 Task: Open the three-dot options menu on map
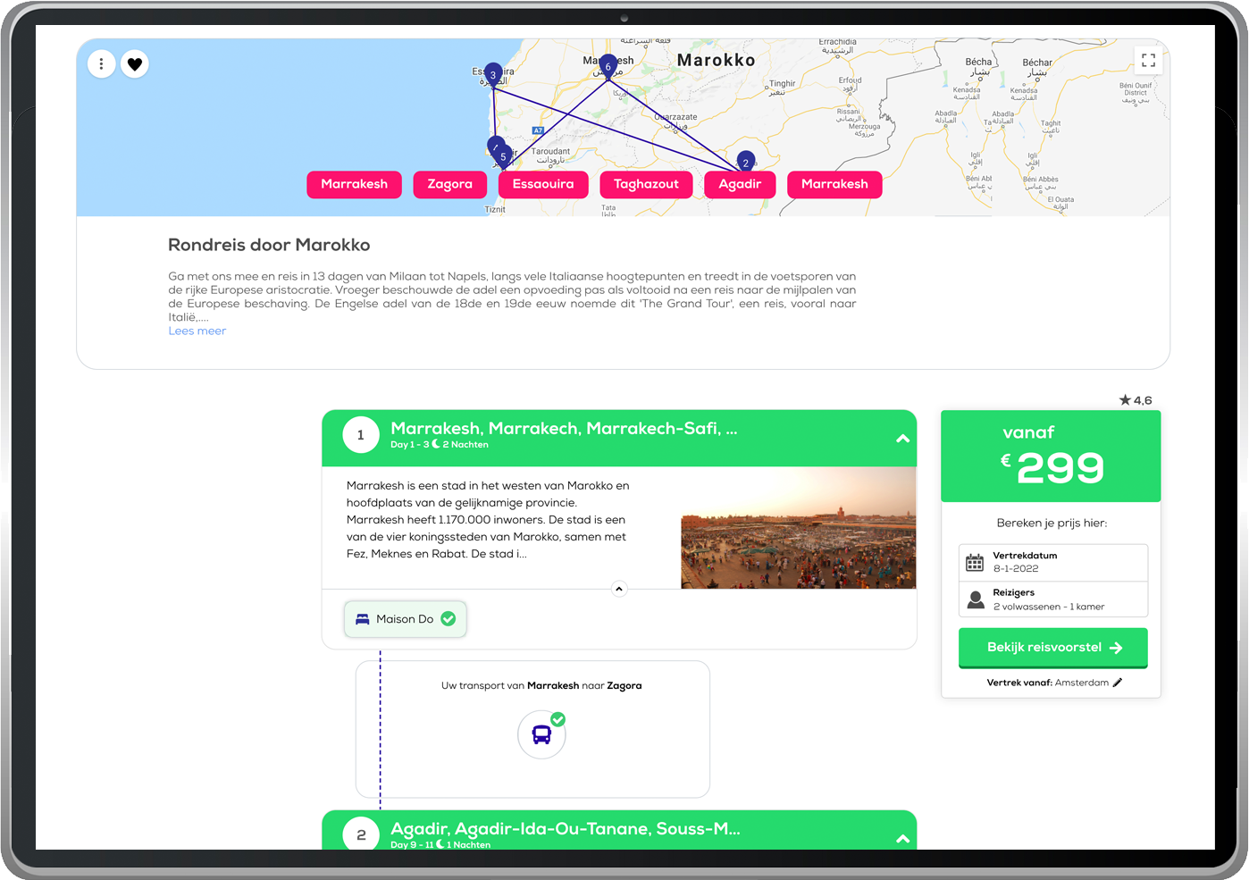pos(102,64)
